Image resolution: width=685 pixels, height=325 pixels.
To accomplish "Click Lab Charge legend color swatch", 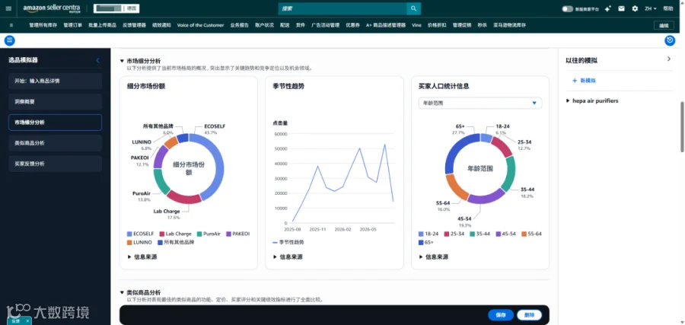I will click(x=162, y=234).
